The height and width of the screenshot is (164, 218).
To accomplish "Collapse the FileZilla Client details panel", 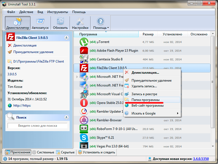I will [66, 38].
